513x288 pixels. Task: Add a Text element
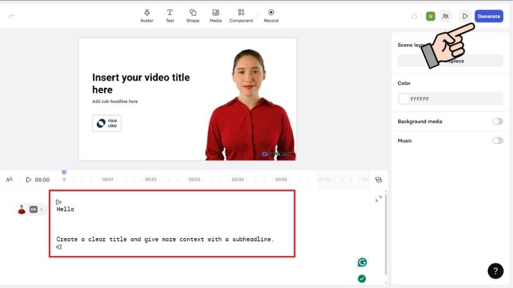(170, 16)
